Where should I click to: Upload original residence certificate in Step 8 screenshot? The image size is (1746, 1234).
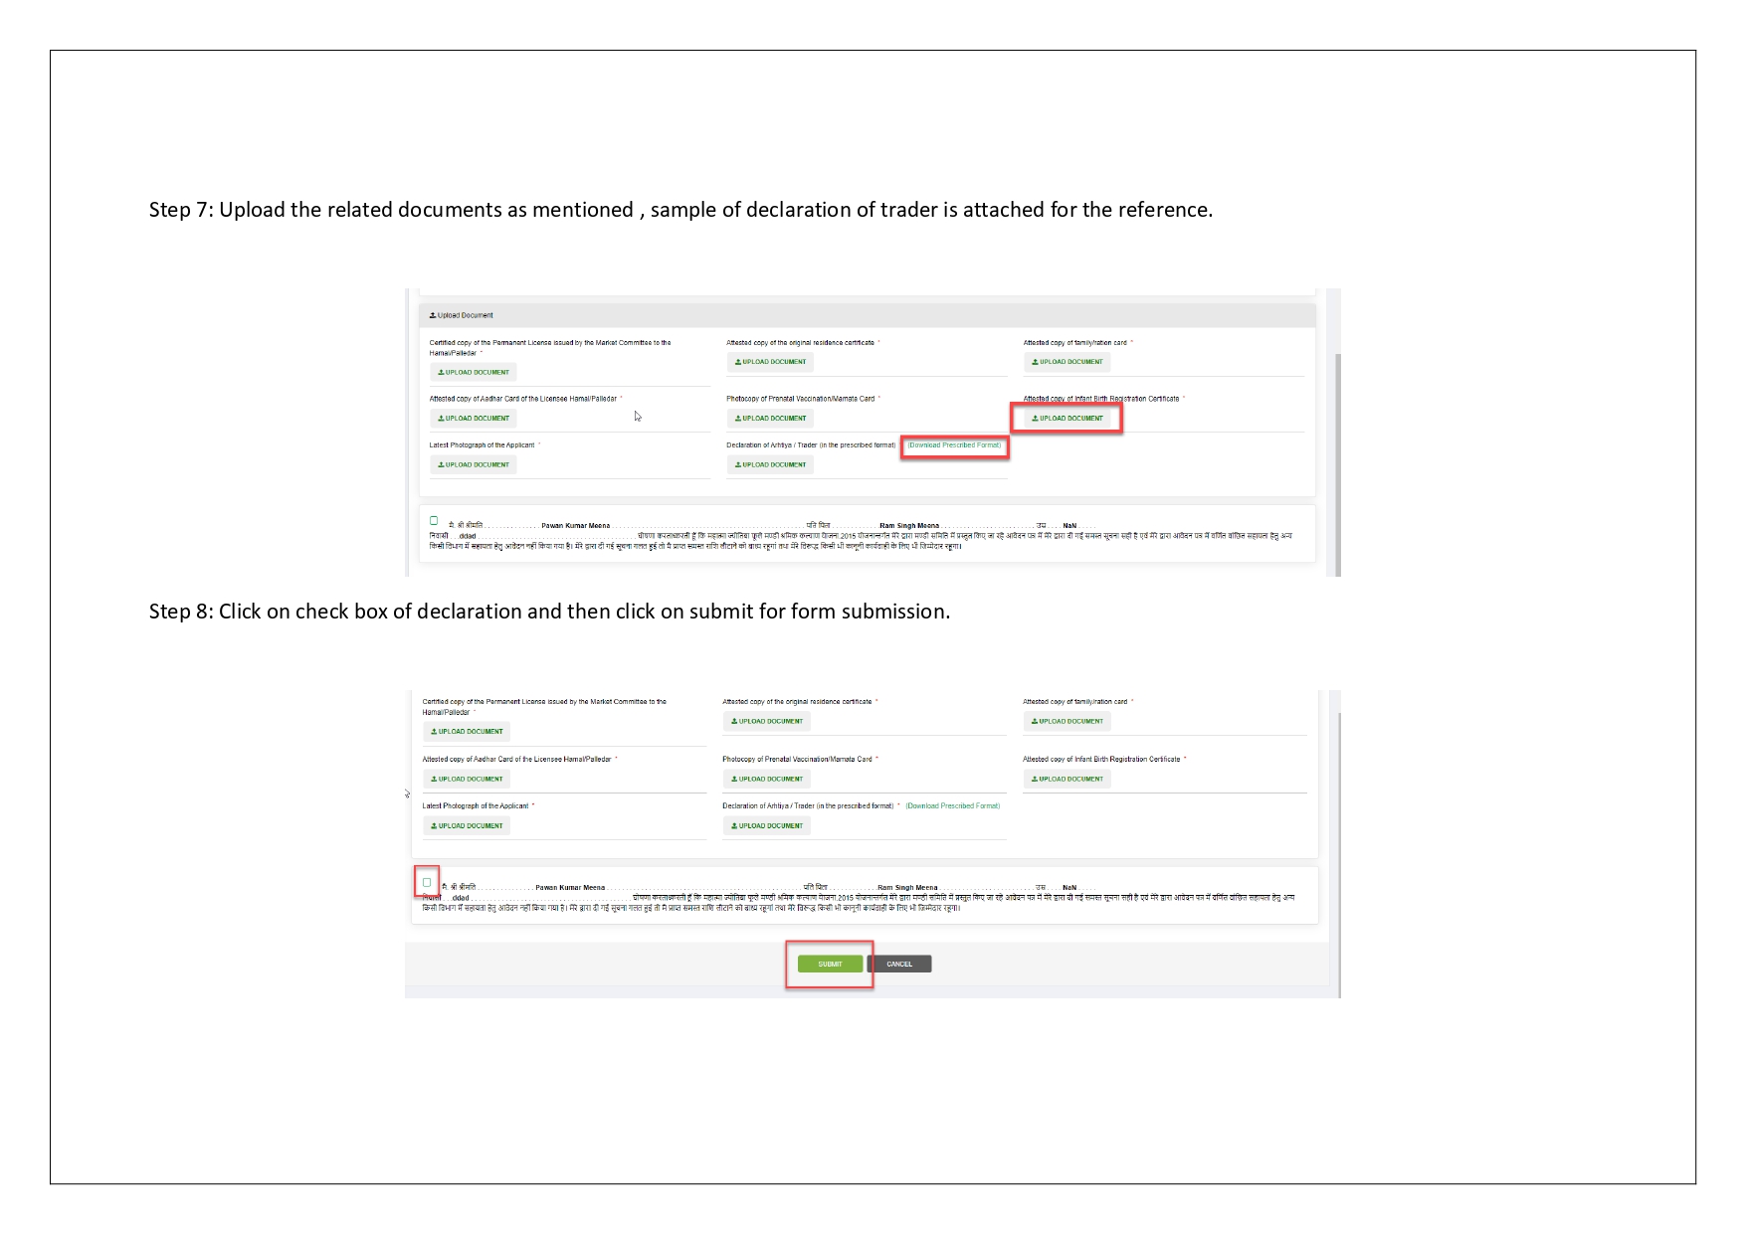767,721
